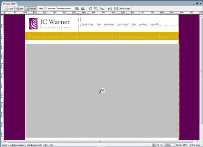Open the Validate Markup icon menu
Screen dimensions: 203x147
point(110,9)
